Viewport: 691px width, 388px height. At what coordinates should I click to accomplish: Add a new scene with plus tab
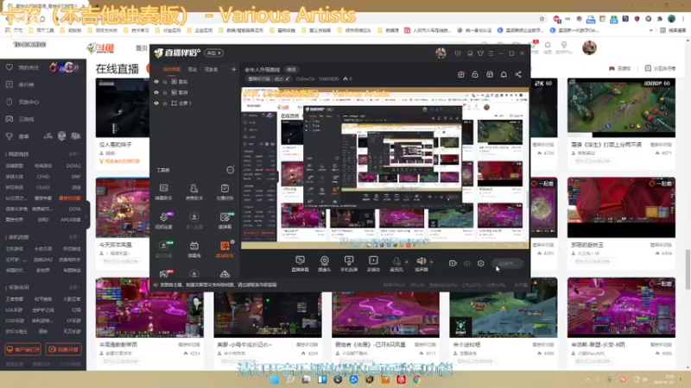tap(233, 70)
